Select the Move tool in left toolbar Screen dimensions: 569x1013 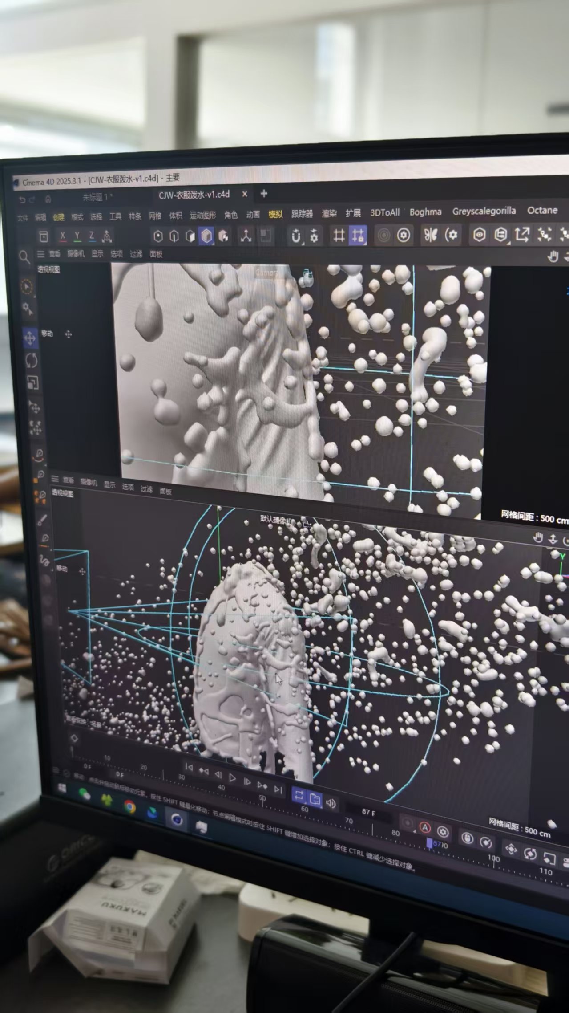click(x=30, y=338)
